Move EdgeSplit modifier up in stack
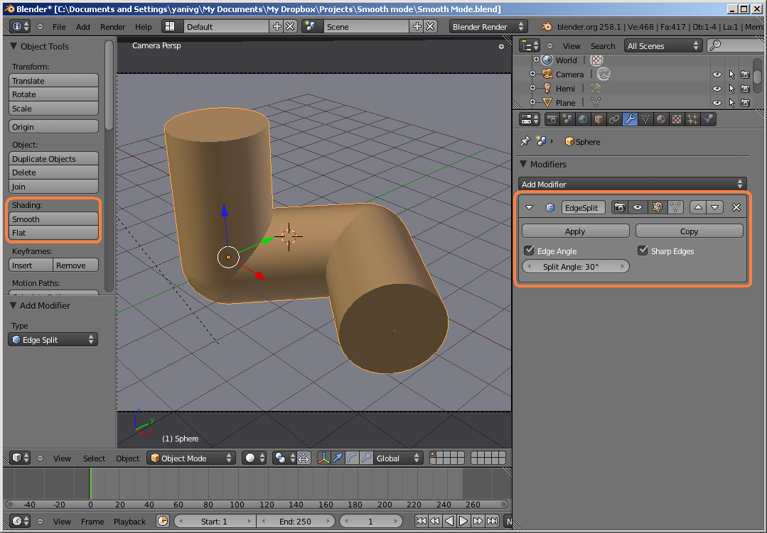 pos(698,207)
